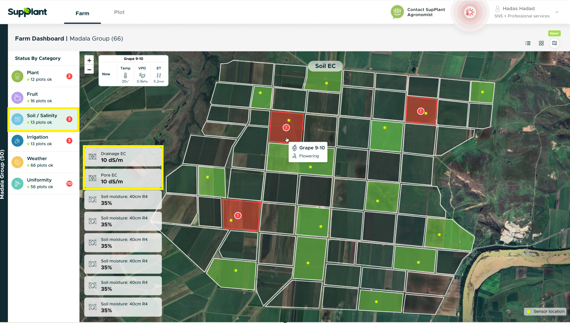Switch to grid view icon
This screenshot has width=570, height=323.
541,43
